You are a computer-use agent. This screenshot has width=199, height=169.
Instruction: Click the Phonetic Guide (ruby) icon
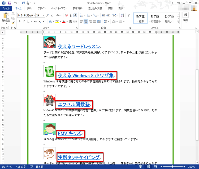click(71, 15)
